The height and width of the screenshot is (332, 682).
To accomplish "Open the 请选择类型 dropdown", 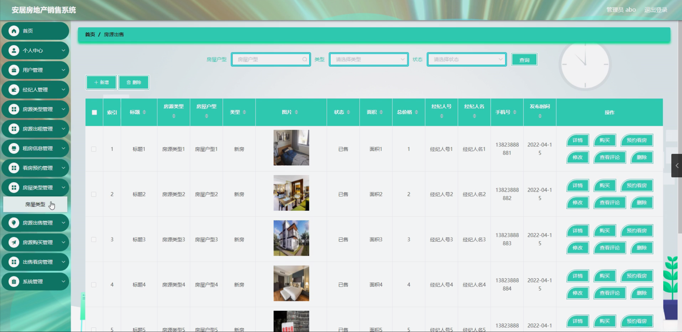I will (x=369, y=59).
